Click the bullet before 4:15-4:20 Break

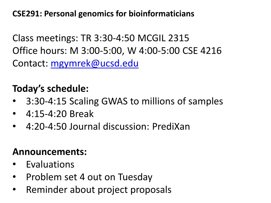pos(14,114)
